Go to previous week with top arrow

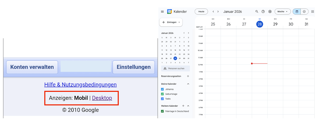pyautogui.click(x=213, y=12)
